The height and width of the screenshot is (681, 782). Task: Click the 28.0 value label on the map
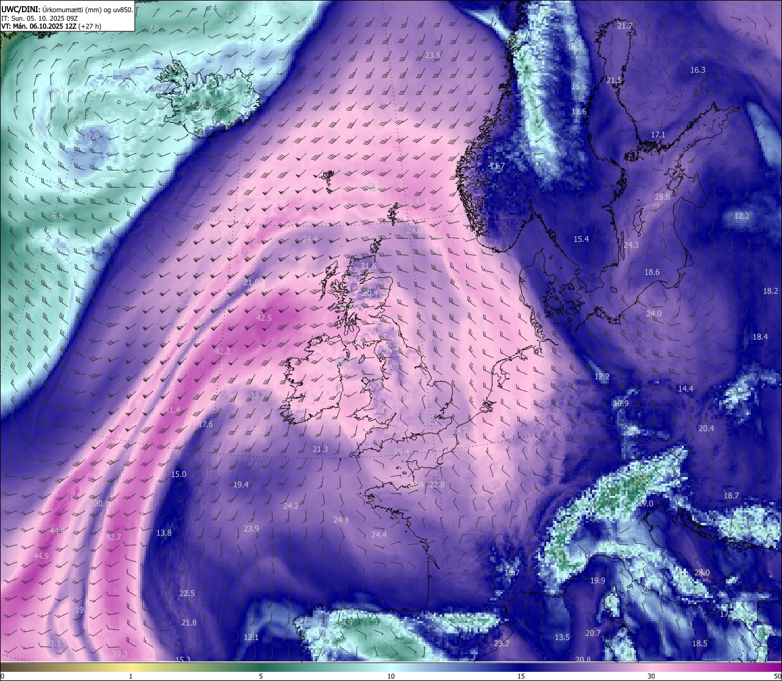coord(702,572)
